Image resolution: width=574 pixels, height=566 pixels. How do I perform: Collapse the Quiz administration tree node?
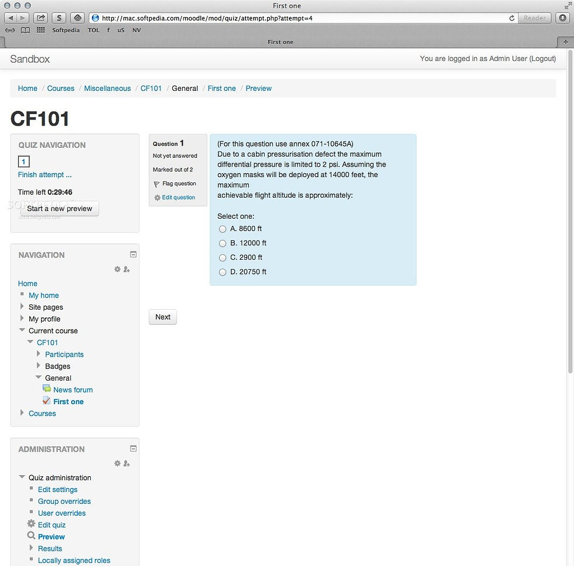coord(22,477)
